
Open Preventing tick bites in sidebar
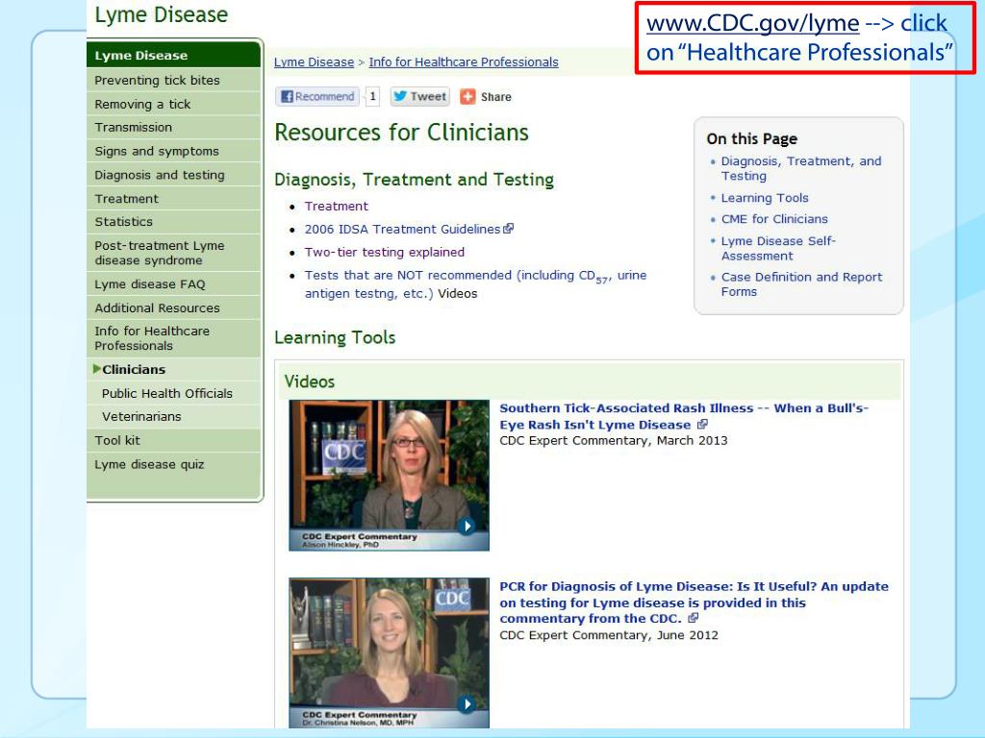click(173, 81)
